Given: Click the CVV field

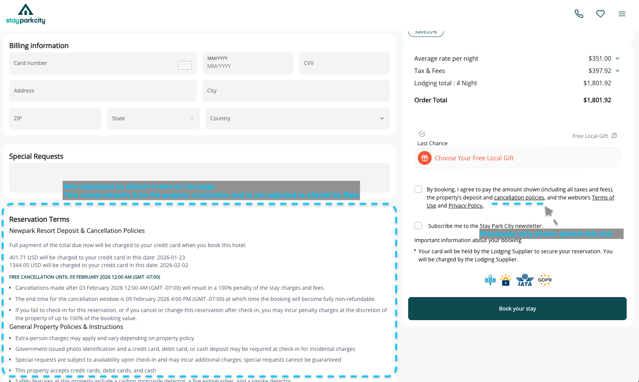Looking at the screenshot, I should coord(344,63).
